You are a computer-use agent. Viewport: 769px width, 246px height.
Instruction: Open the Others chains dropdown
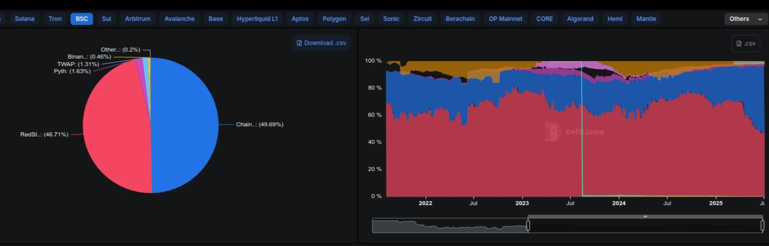[746, 19]
